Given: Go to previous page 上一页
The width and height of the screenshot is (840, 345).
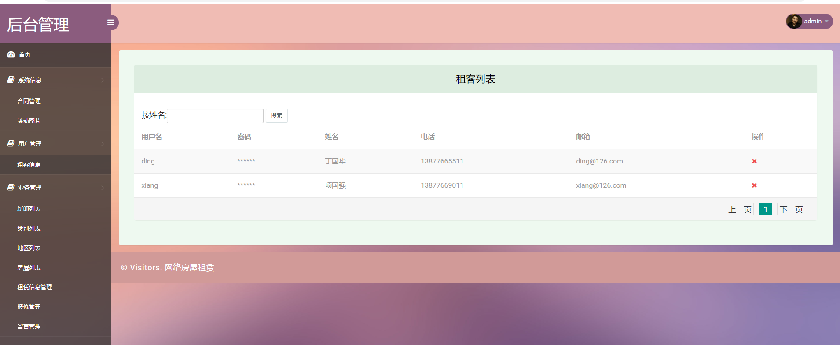Looking at the screenshot, I should point(740,210).
